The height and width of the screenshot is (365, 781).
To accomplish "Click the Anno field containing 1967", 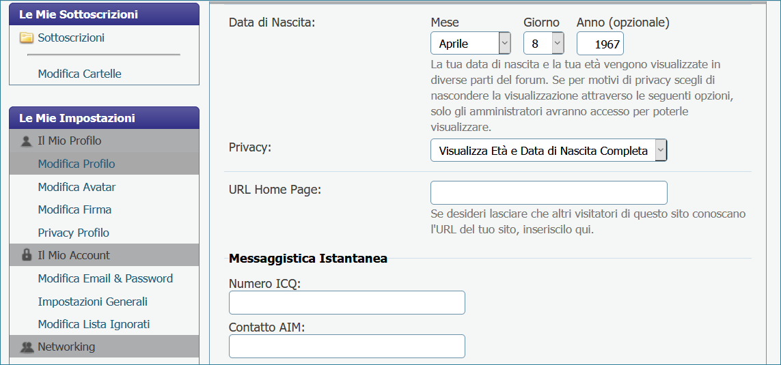I will click(x=600, y=43).
